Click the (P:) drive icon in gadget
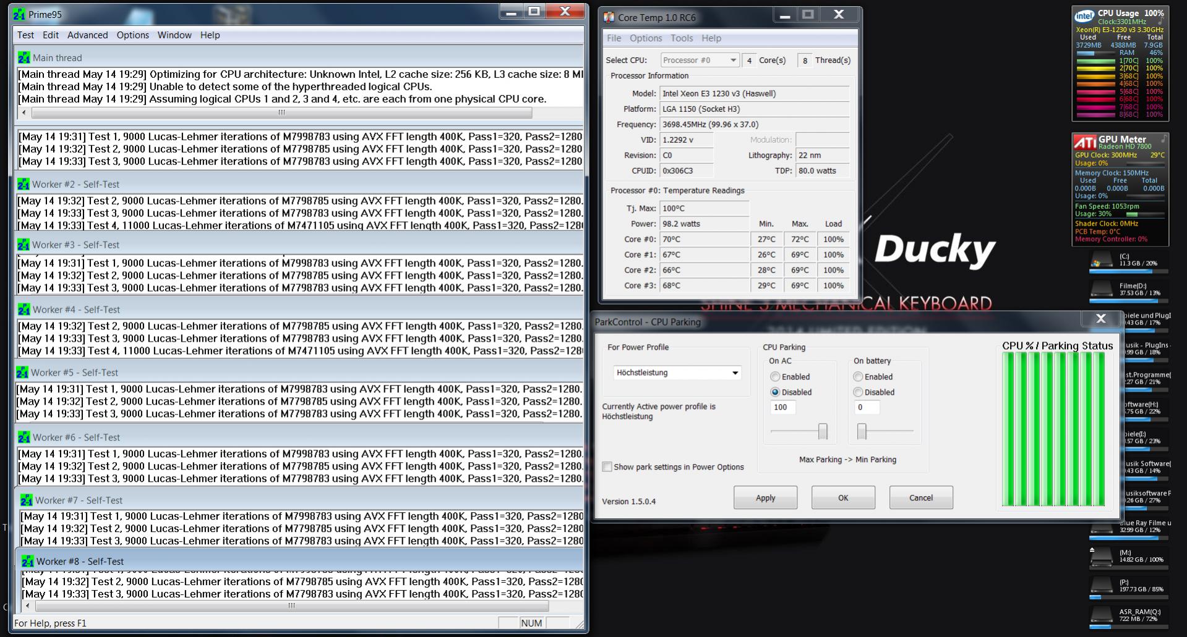The width and height of the screenshot is (1187, 637). 1101,585
